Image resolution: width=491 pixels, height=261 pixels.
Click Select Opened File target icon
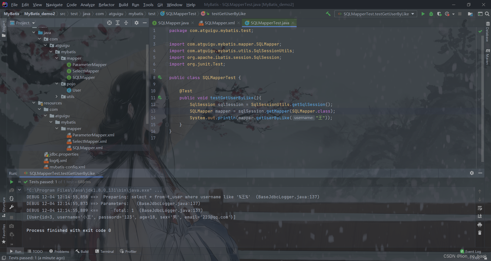coord(109,23)
